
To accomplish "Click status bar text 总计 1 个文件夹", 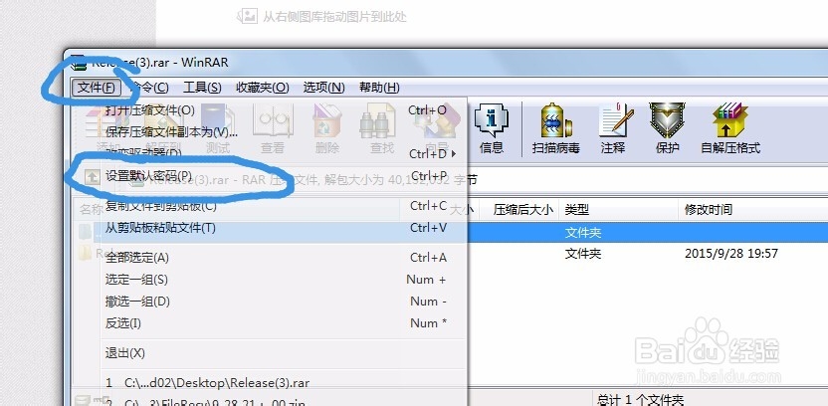I will pyautogui.click(x=640, y=400).
